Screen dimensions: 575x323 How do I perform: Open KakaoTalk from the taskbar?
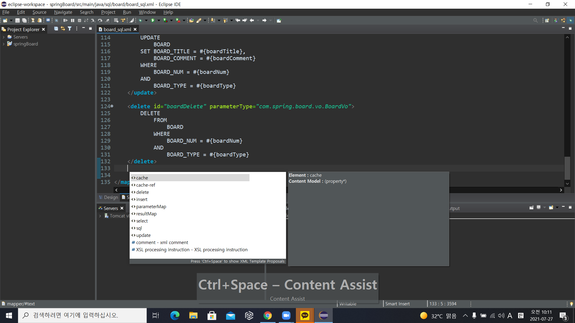click(x=305, y=316)
